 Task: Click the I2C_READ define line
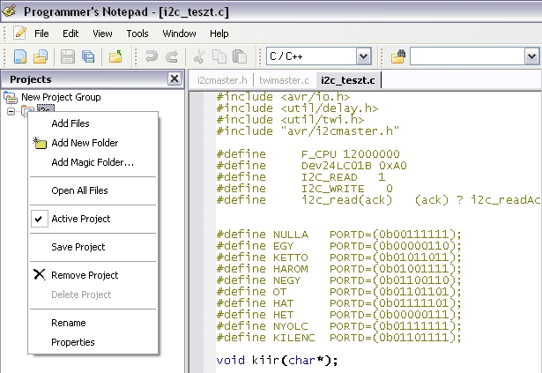coord(301,177)
